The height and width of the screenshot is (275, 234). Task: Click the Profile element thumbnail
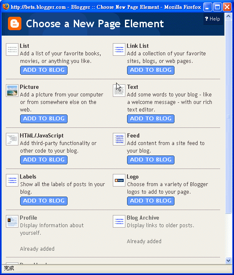12,221
